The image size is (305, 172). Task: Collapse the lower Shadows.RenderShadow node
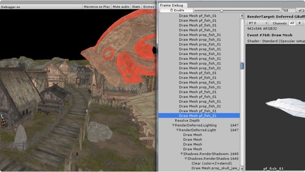click(185, 159)
